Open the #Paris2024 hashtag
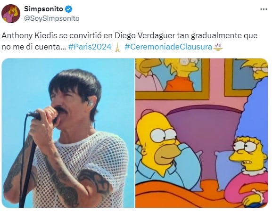 tap(90, 47)
